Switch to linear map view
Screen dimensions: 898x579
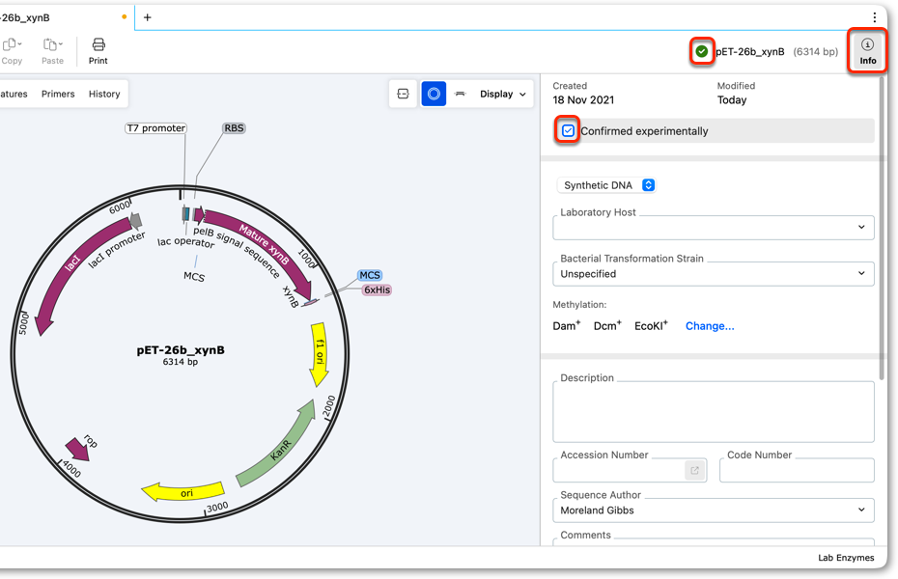tap(460, 94)
